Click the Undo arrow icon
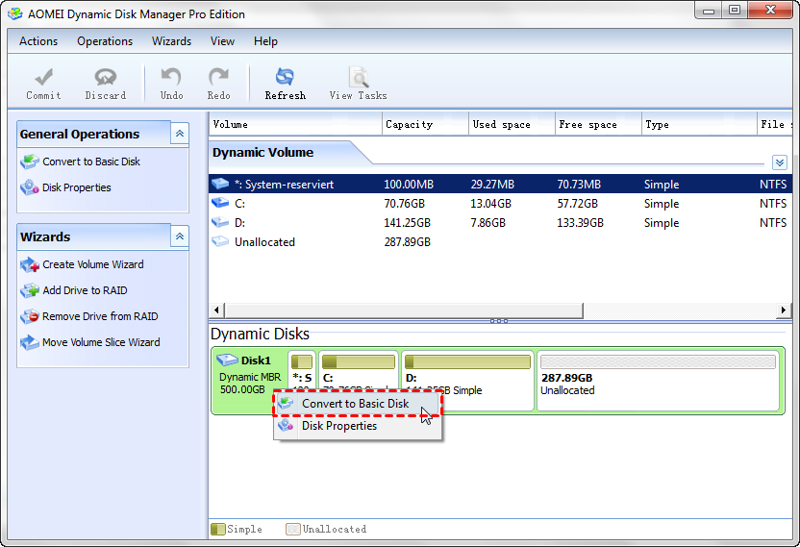800x547 pixels. [171, 78]
